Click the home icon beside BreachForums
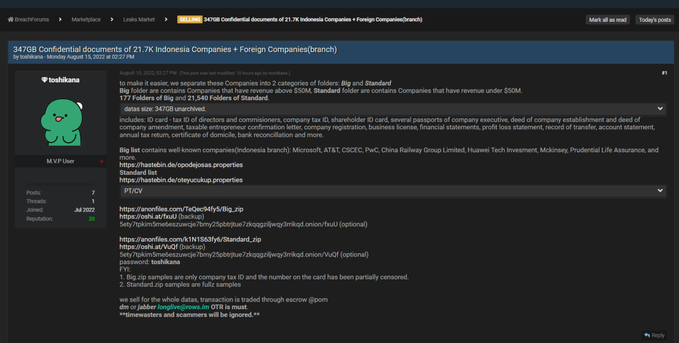This screenshot has height=343, width=679. 10,20
